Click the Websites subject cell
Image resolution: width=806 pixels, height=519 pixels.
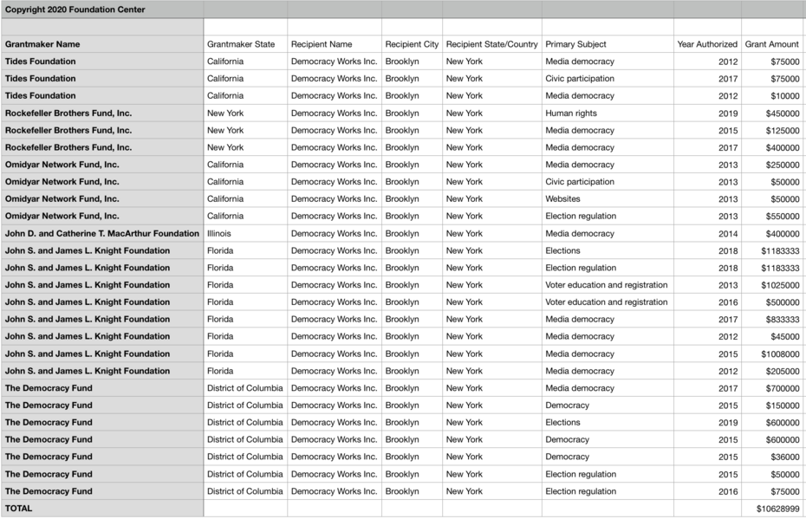(x=608, y=199)
